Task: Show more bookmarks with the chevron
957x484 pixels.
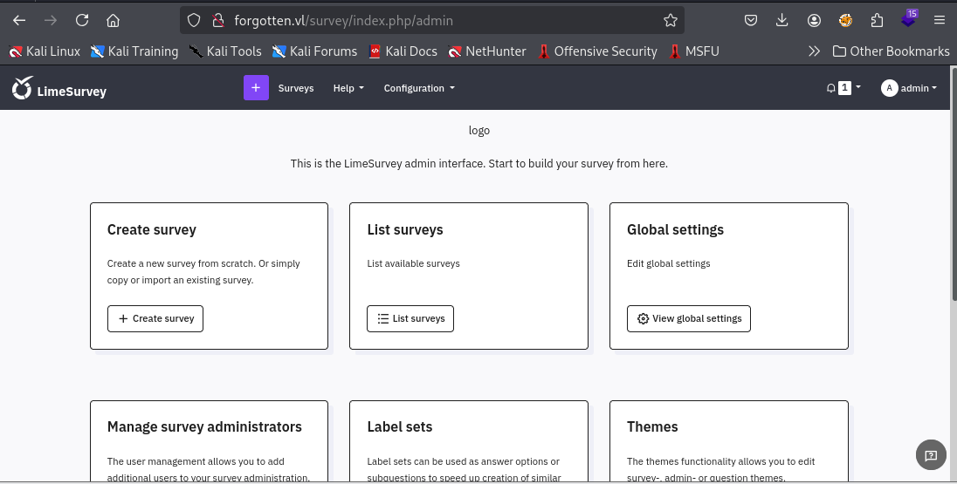Action: coord(814,51)
